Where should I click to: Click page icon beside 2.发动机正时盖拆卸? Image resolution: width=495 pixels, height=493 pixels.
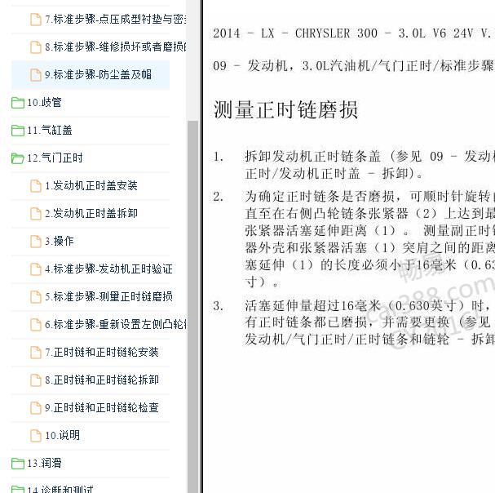(x=36, y=214)
